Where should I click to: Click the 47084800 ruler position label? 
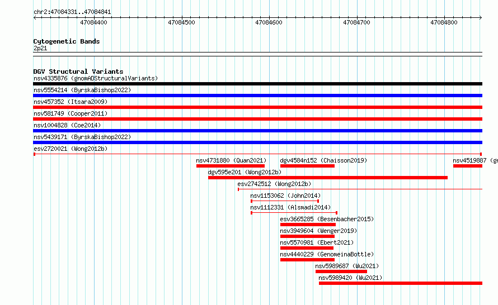(444, 22)
